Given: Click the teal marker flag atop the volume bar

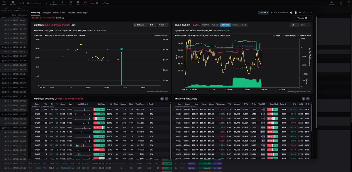Looking at the screenshot, I should tap(122, 49).
